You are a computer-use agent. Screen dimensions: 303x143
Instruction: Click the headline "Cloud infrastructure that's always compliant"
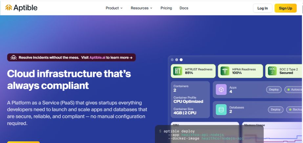click(69, 80)
